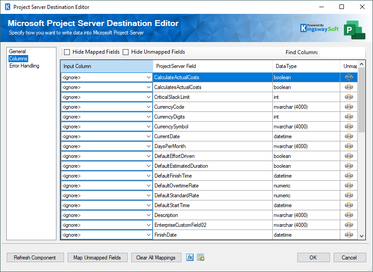Open the fx expression editor icon

click(189, 257)
